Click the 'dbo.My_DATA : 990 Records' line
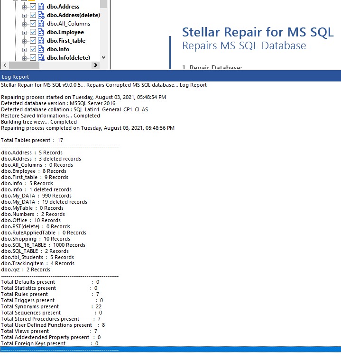 tap(36, 196)
